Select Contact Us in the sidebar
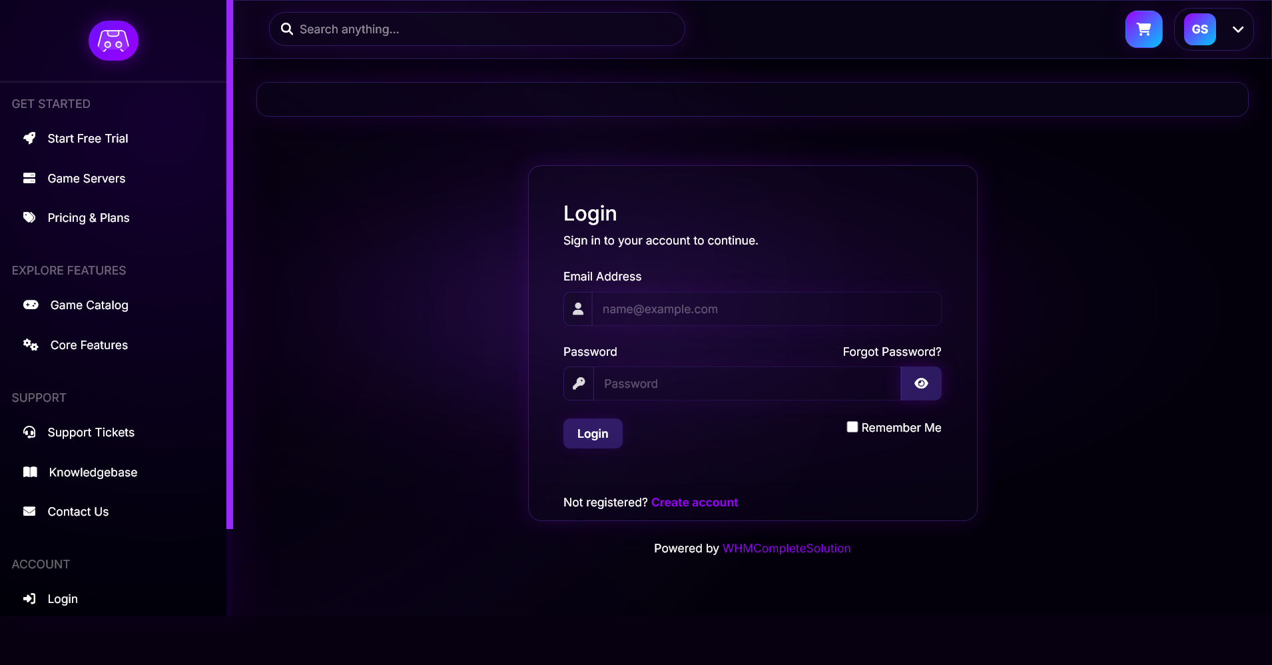Viewport: 1272px width, 665px height. pos(78,512)
